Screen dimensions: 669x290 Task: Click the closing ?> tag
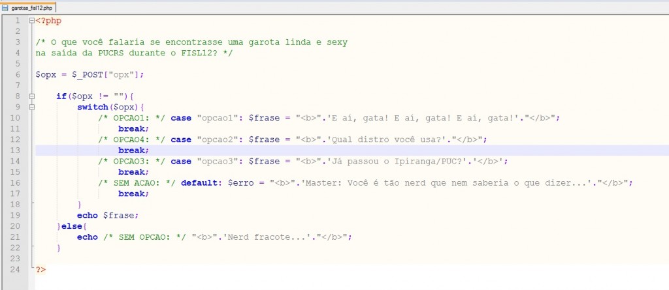point(41,269)
